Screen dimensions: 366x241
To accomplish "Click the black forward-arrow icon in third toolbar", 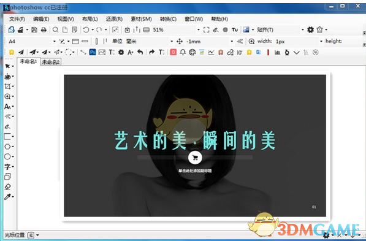I will pos(151,52).
